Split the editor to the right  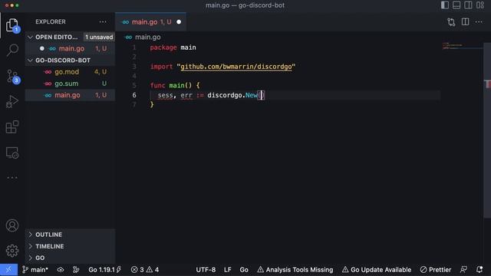tap(466, 22)
